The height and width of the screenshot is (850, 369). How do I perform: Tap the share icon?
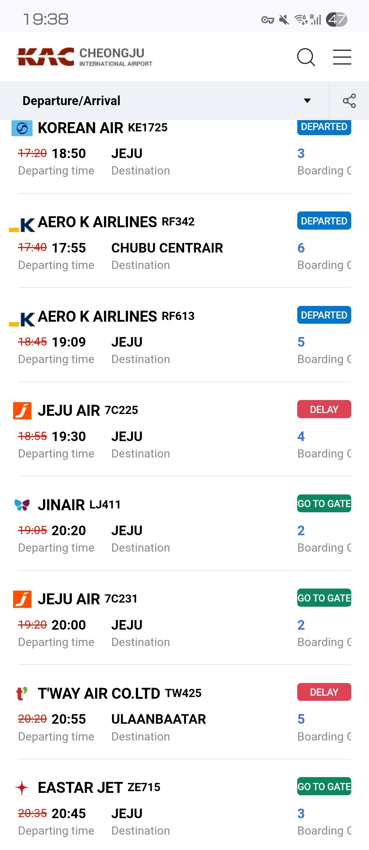coord(349,101)
